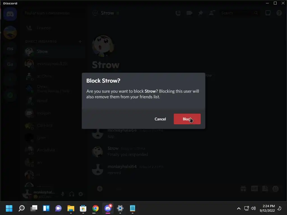Open the Help icon
The image size is (287, 215).
coord(279,13)
